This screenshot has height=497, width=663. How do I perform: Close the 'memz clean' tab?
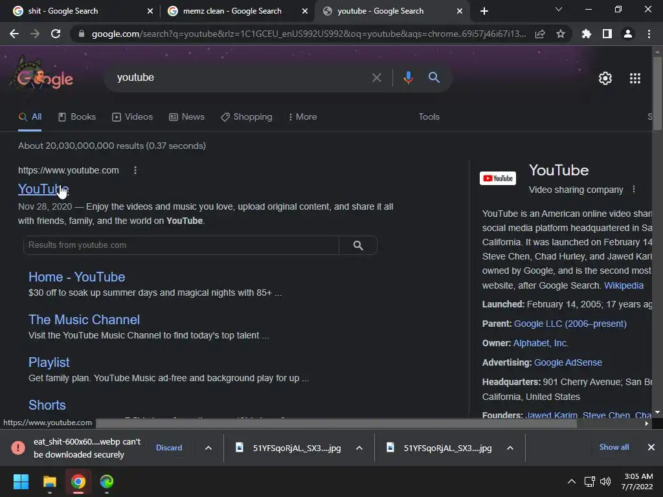305,11
